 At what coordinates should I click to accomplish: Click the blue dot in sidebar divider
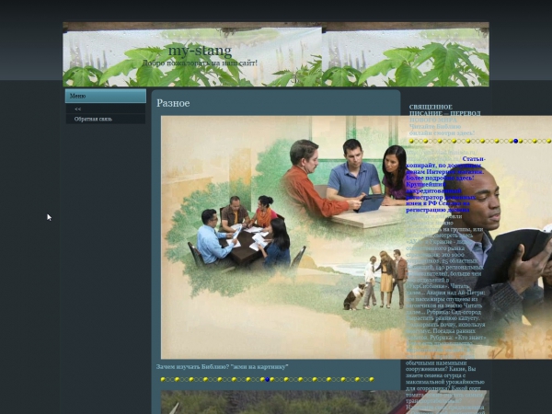[516, 141]
